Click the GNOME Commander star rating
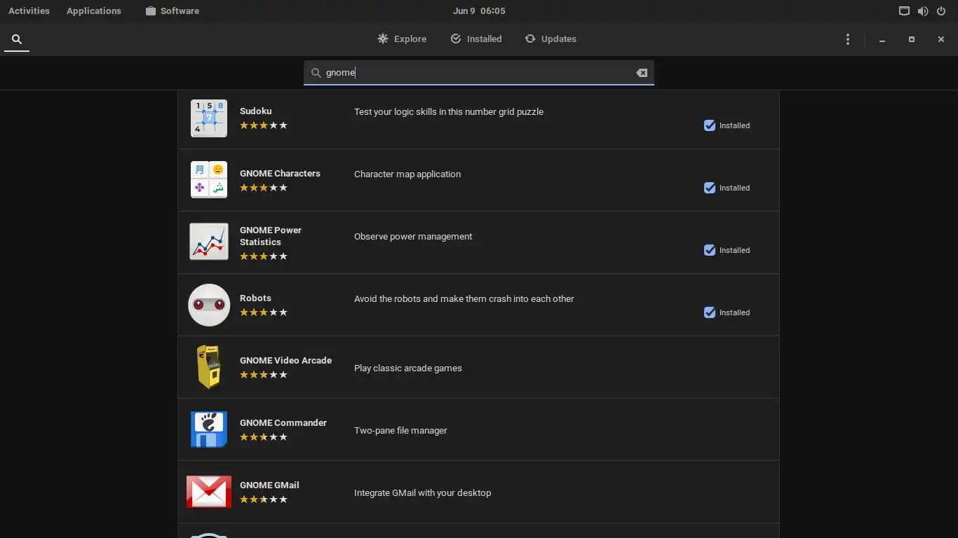This screenshot has height=538, width=958. click(264, 437)
